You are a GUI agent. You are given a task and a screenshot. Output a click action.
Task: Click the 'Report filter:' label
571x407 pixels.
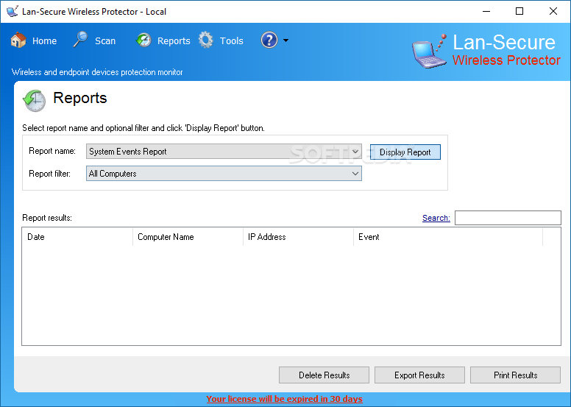click(x=49, y=174)
